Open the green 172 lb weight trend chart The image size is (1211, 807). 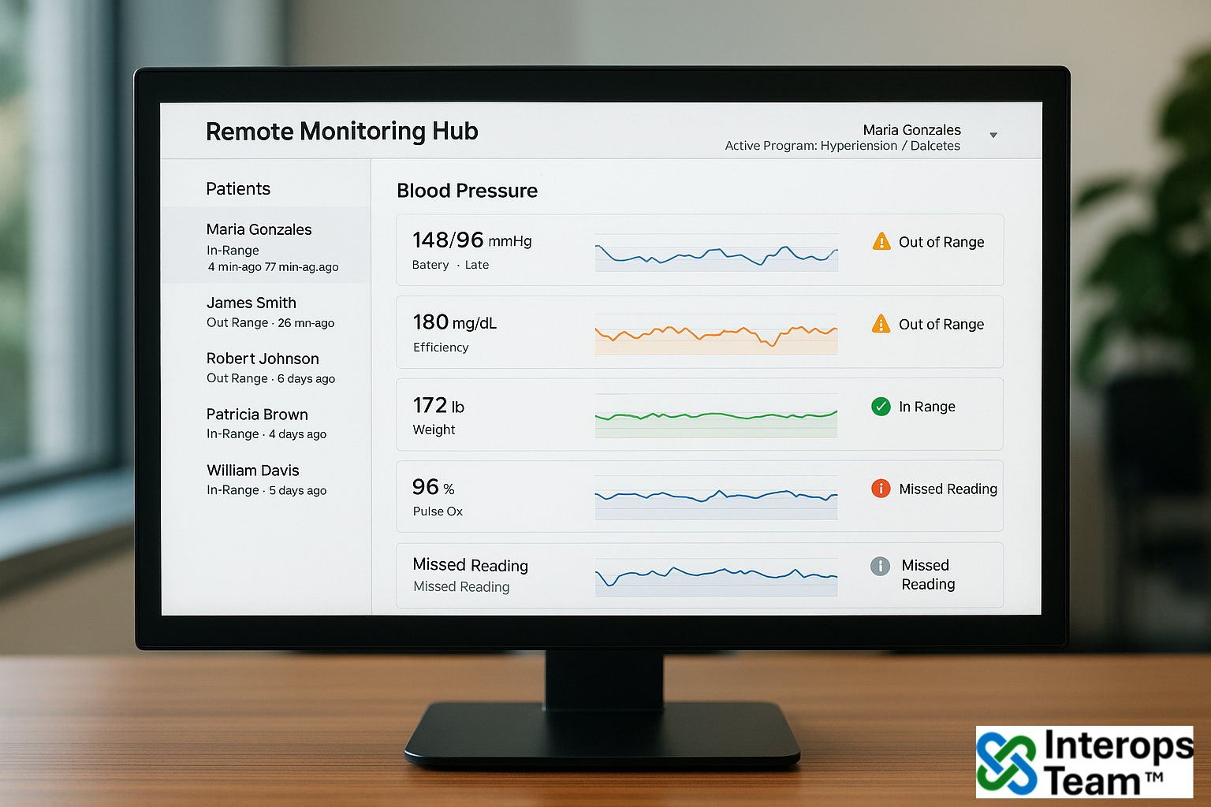coord(716,416)
